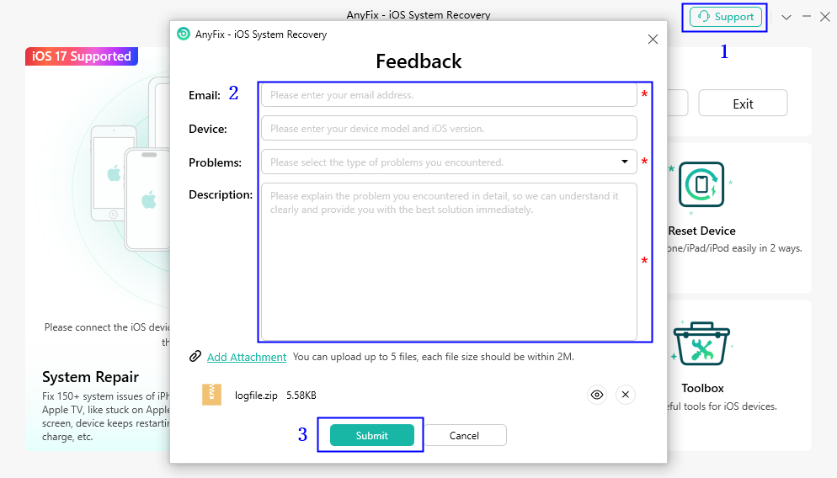Open the Problems combo box field
The width and height of the screenshot is (837, 478).
(449, 162)
